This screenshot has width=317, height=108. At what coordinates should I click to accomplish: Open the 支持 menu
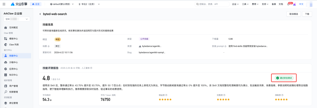coord(265,4)
